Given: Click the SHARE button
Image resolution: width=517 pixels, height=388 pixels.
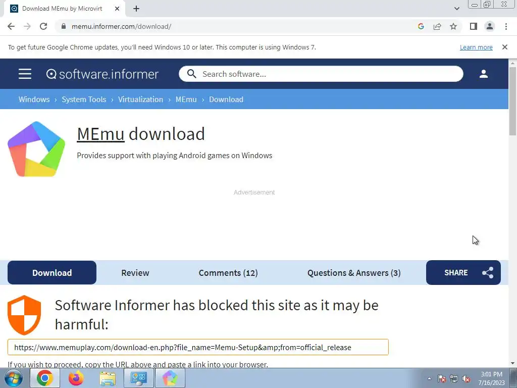Looking at the screenshot, I should 463,272.
